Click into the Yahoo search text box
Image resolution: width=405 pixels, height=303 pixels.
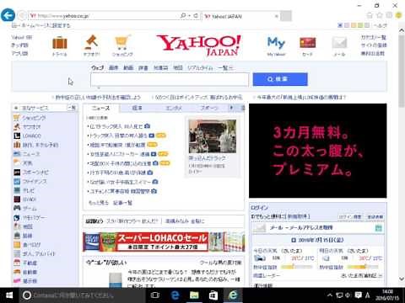coord(170,80)
